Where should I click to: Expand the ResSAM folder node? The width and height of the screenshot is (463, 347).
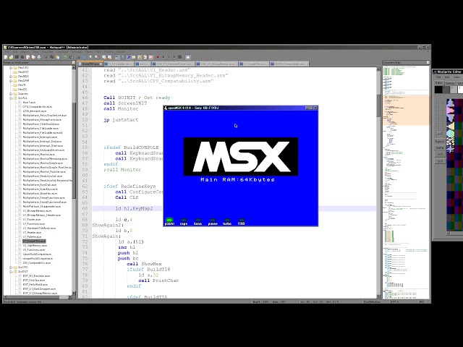click(x=11, y=80)
